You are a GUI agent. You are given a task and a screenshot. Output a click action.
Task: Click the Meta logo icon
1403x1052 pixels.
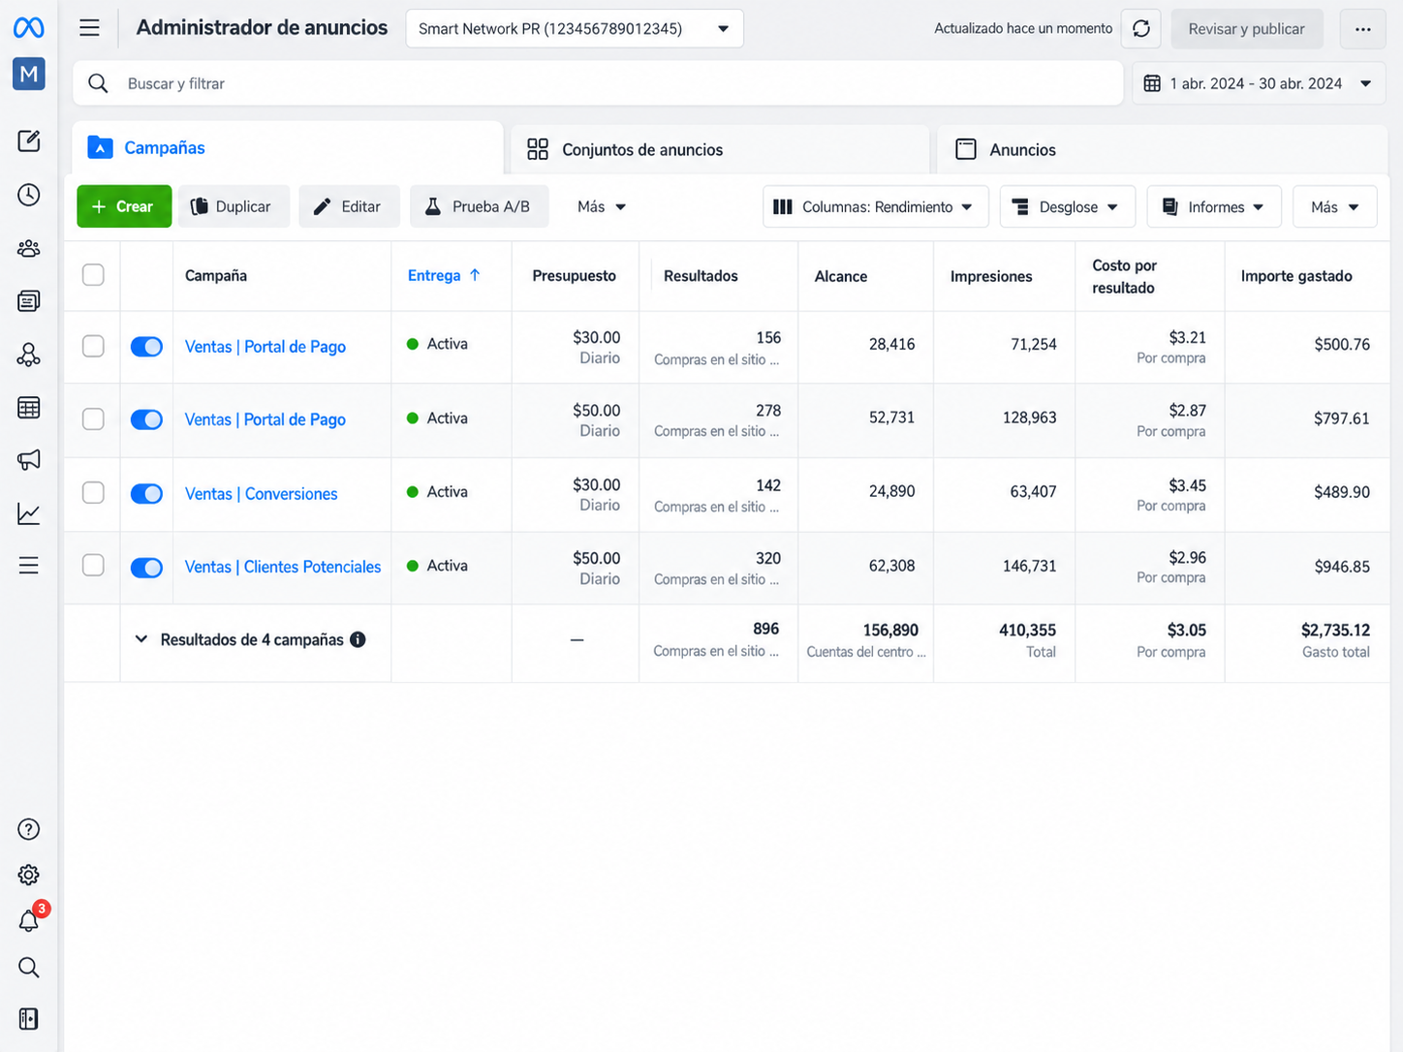[x=28, y=27]
